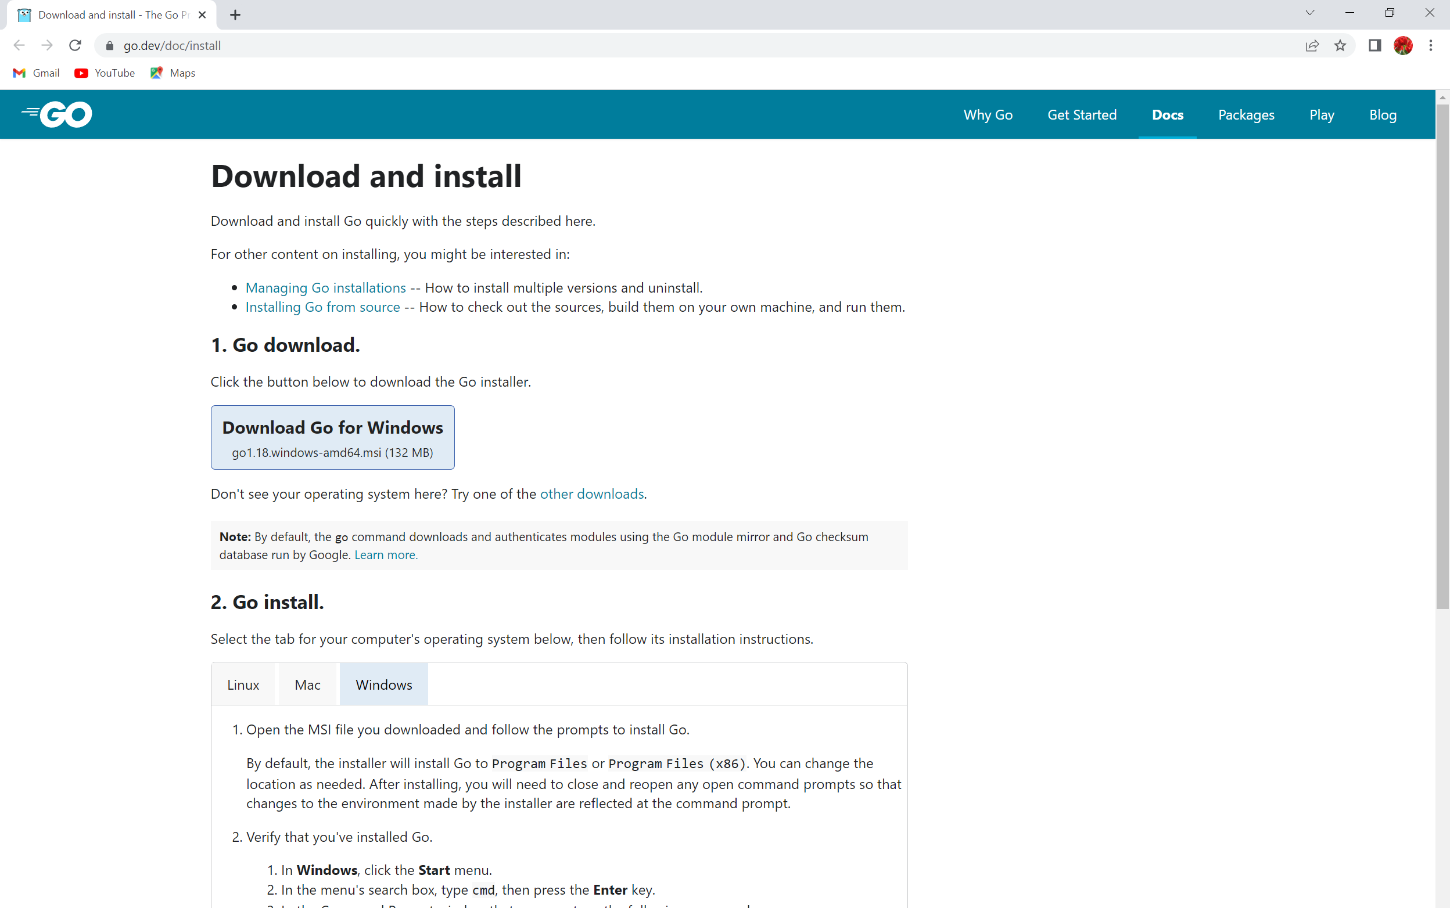Open Maps bookmark
This screenshot has height=908, width=1450.
173,73
